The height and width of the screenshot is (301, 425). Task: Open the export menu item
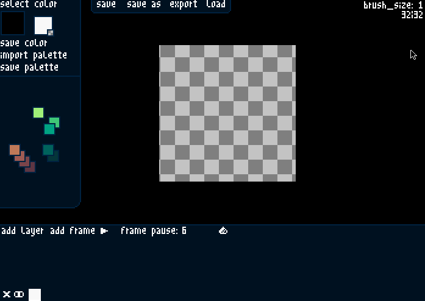[184, 4]
